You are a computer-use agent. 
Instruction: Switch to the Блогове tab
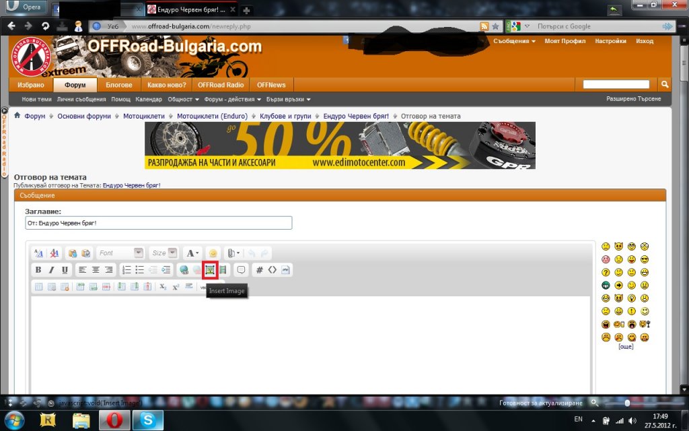(119, 85)
